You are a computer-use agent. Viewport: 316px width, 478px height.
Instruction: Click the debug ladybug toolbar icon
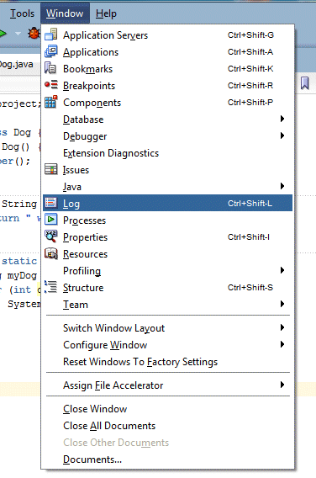[x=34, y=33]
